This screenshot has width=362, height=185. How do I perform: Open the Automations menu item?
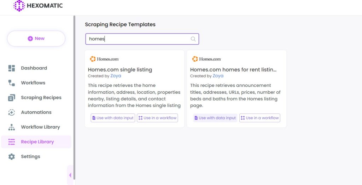[36, 112]
